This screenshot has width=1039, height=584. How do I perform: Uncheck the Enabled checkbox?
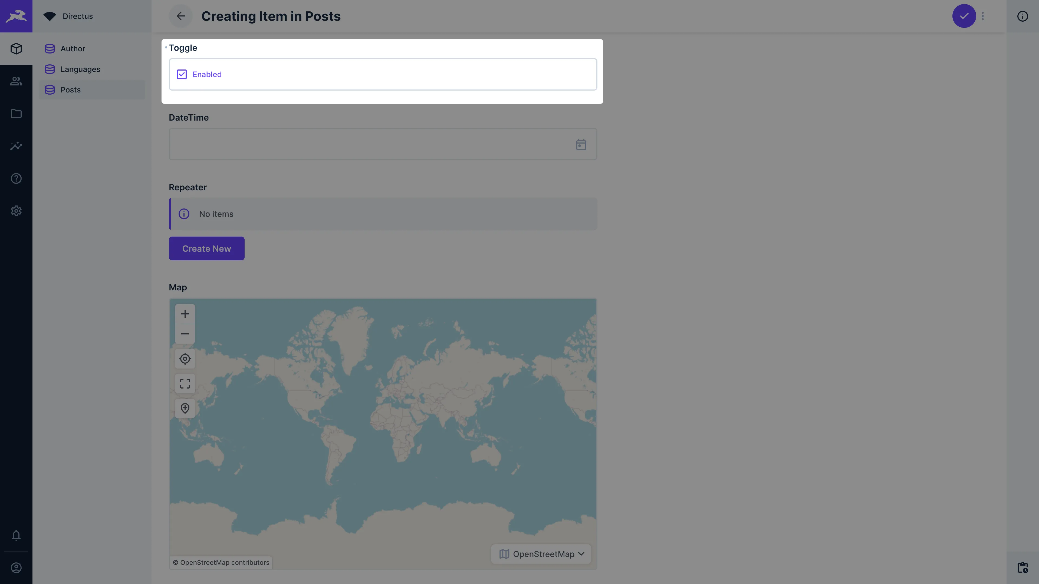click(x=182, y=74)
